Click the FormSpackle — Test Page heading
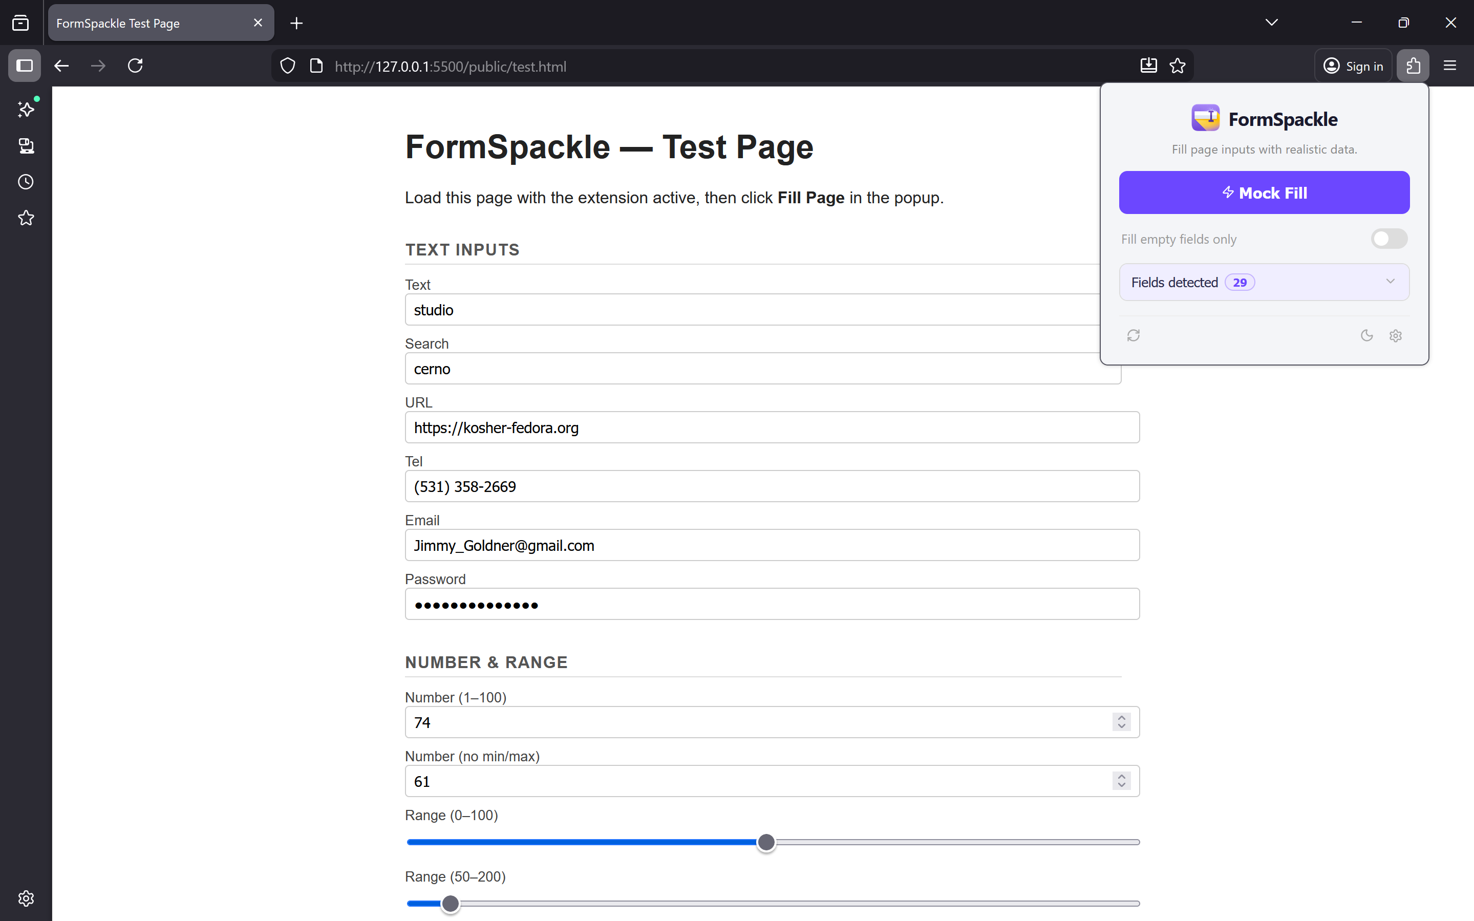The height and width of the screenshot is (921, 1474). coord(609,147)
